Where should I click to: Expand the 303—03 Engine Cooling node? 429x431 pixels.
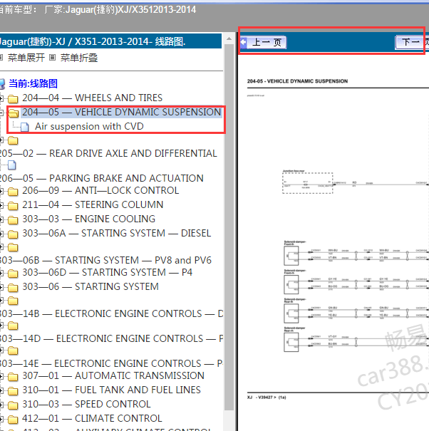[x=1, y=219]
